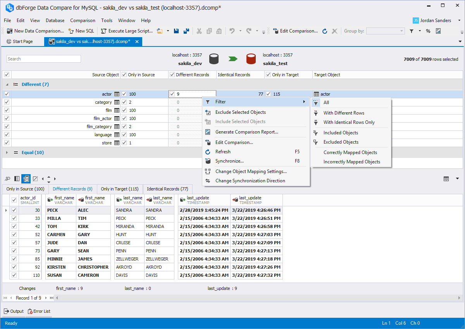Close the sakila_dev vs sakila_test document tab
The image size is (465, 329).
click(137, 41)
